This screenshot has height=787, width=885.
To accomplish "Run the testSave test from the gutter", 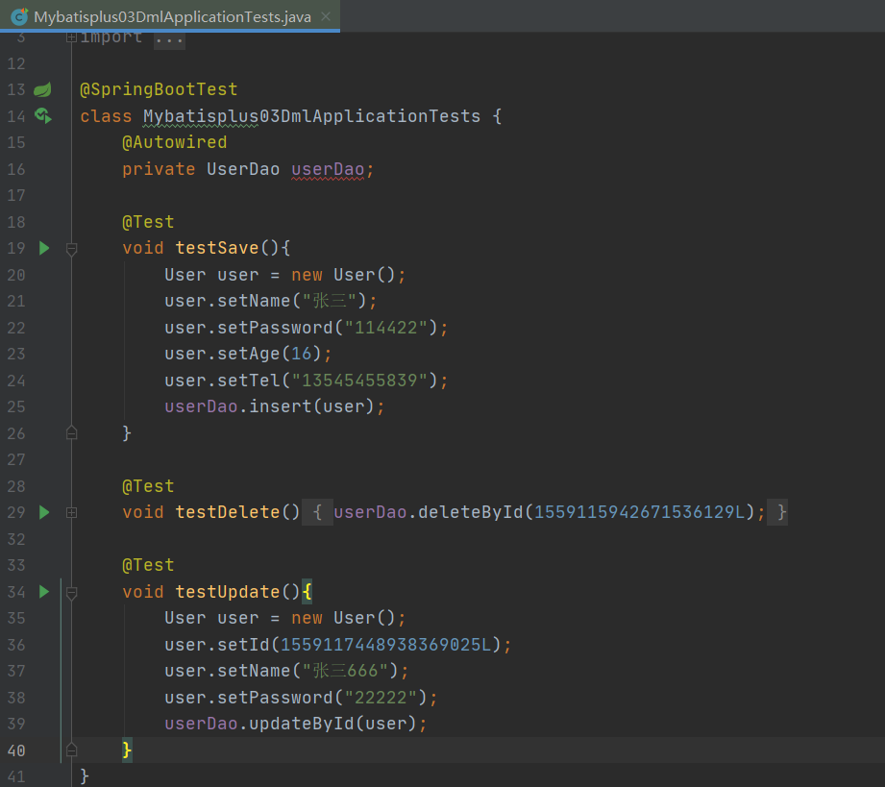I will pyautogui.click(x=43, y=248).
